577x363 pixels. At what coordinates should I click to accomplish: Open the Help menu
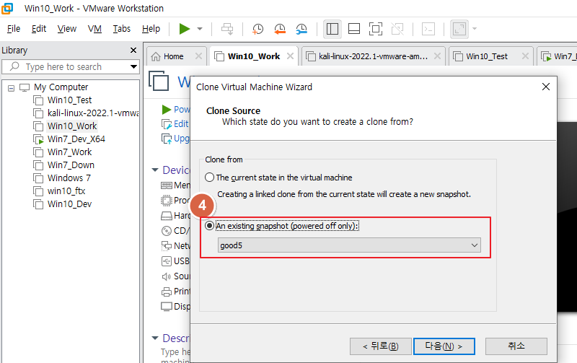[151, 29]
